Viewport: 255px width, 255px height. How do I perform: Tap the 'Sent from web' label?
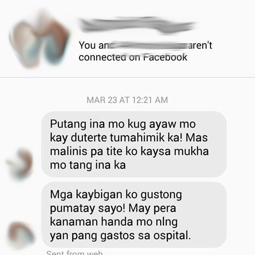coord(74,253)
